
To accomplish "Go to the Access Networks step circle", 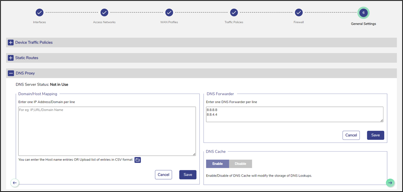I will [x=104, y=12].
